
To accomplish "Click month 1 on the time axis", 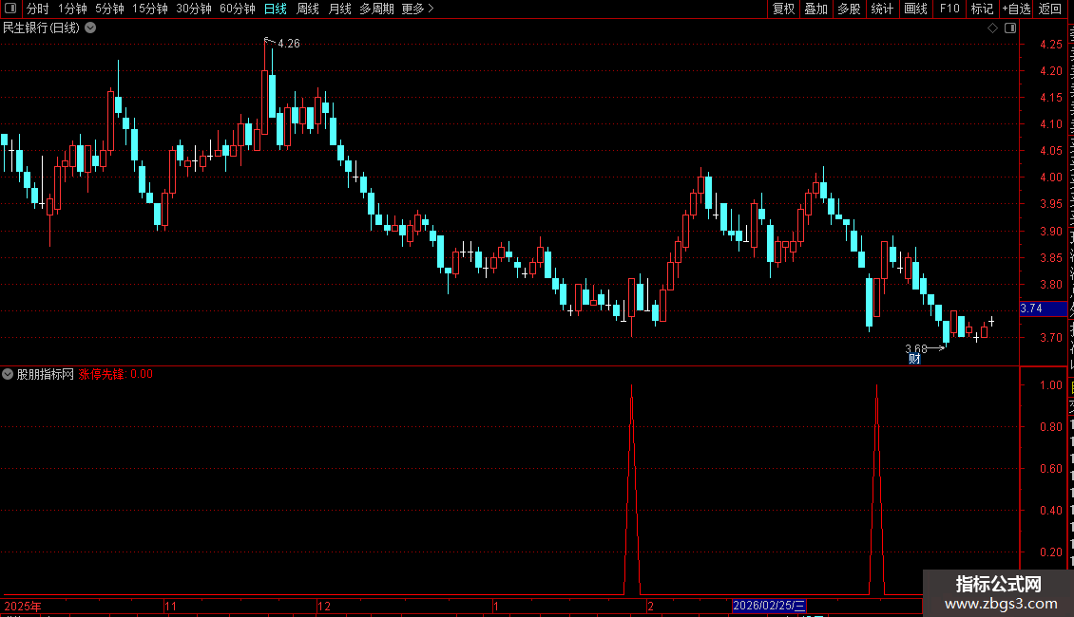I will coord(495,606).
